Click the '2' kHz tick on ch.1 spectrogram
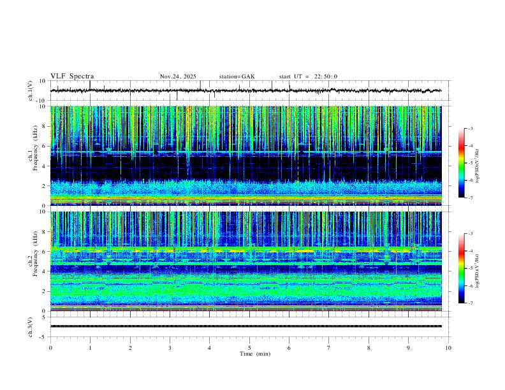The width and height of the screenshot is (505, 390). click(x=45, y=186)
